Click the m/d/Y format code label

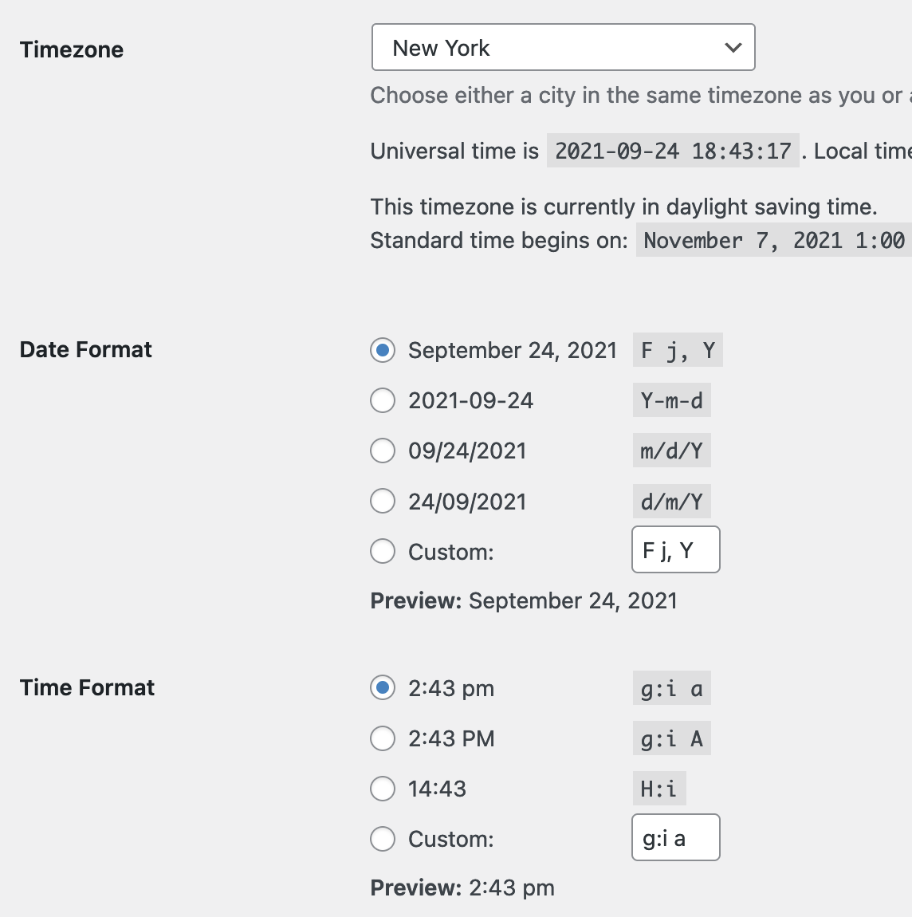(672, 451)
